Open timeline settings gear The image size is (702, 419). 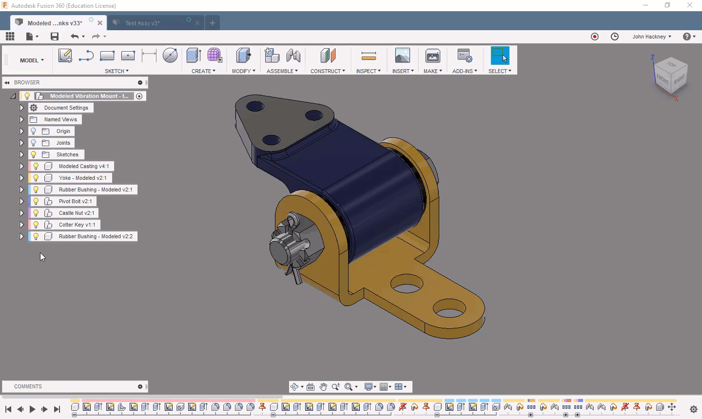point(694,409)
